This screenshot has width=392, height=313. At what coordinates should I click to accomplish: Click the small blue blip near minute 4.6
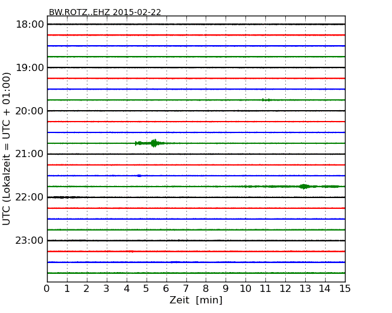click(x=139, y=176)
